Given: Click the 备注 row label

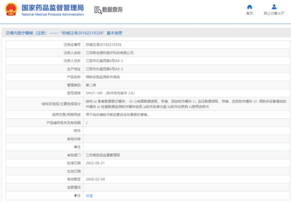Looking at the screenshot, I should pos(77,147).
